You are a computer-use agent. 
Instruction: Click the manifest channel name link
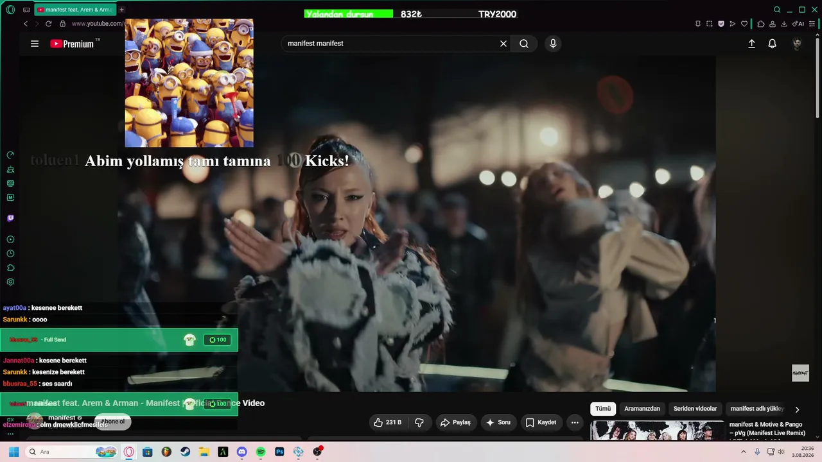(x=62, y=418)
